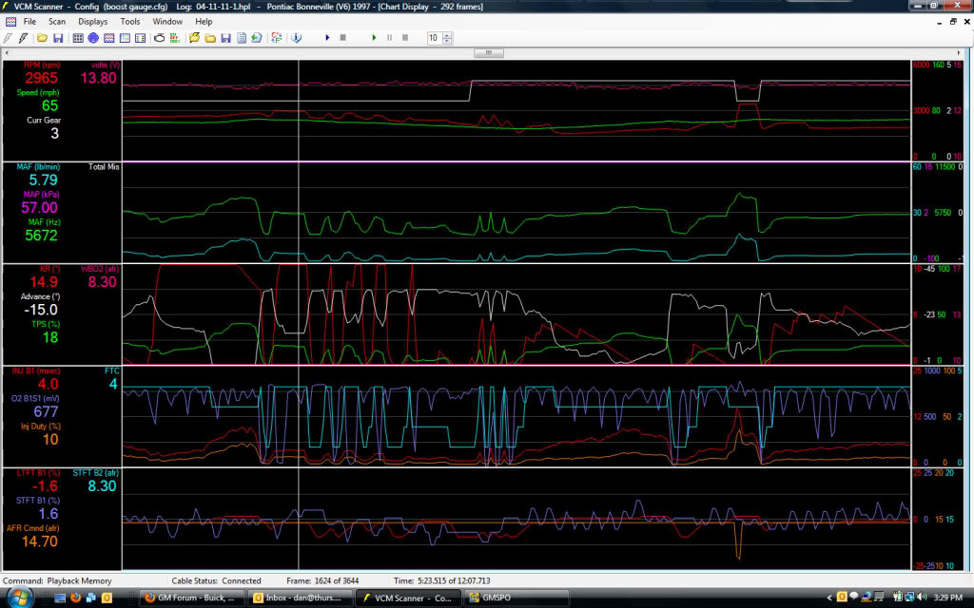Toggle the C/F units conversion icon
The width and height of the screenshot is (974, 608).
(x=277, y=38)
